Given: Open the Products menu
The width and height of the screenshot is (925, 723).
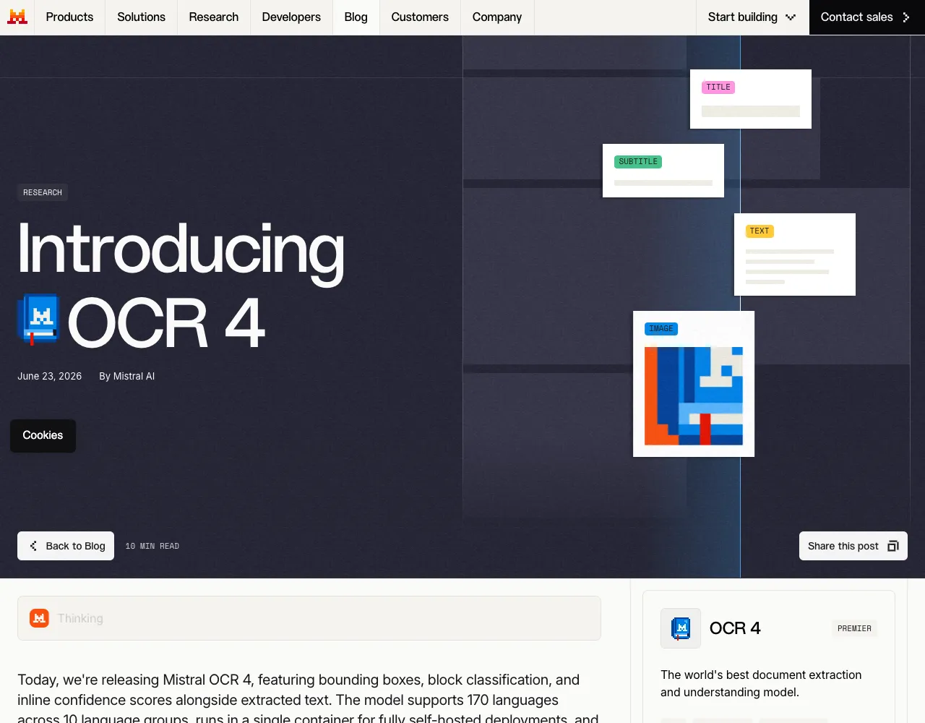Looking at the screenshot, I should tap(69, 17).
